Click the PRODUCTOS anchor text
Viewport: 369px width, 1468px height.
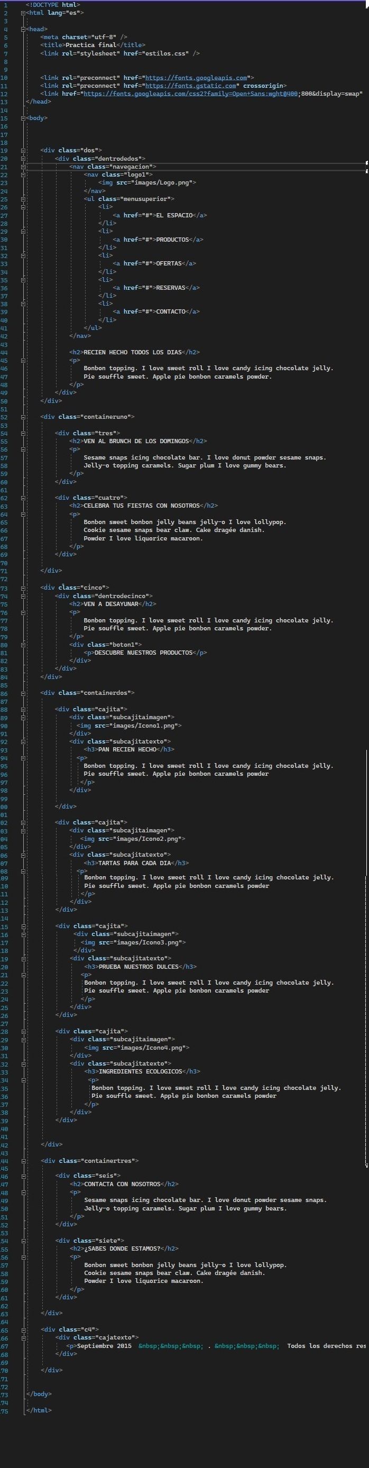click(172, 240)
